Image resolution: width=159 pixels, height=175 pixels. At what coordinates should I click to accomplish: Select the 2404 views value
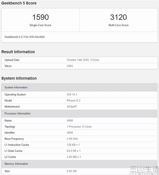(x=70, y=66)
